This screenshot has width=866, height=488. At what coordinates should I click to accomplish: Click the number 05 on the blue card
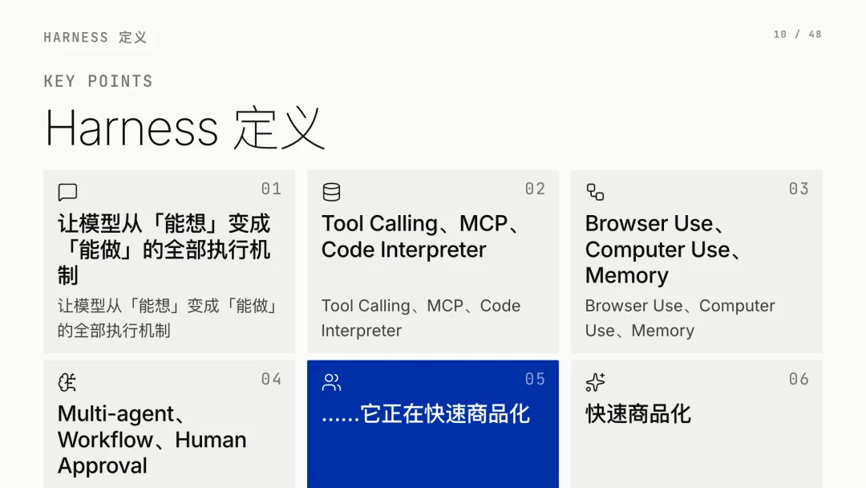point(535,379)
